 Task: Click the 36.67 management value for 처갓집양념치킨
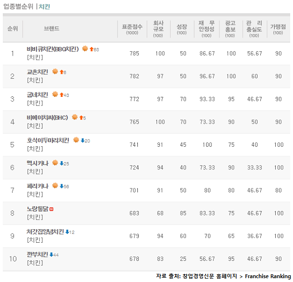(x=255, y=236)
